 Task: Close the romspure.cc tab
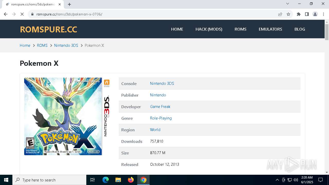tap(60, 4)
